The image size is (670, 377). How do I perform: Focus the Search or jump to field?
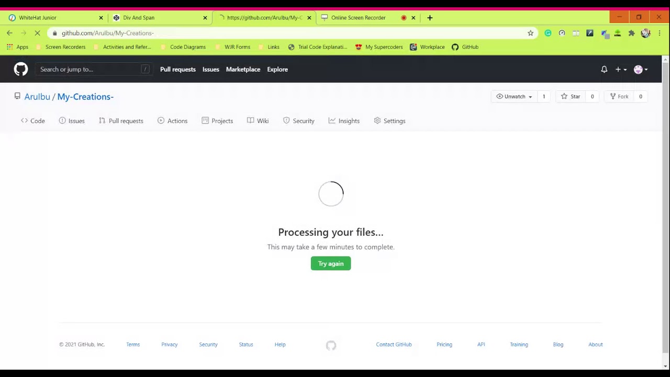pos(94,69)
